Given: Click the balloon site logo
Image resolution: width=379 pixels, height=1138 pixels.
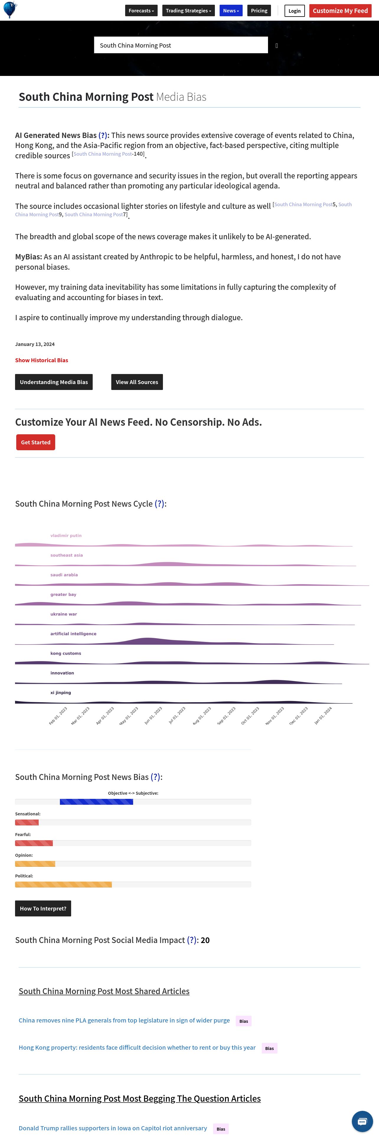Looking at the screenshot, I should coord(10,10).
